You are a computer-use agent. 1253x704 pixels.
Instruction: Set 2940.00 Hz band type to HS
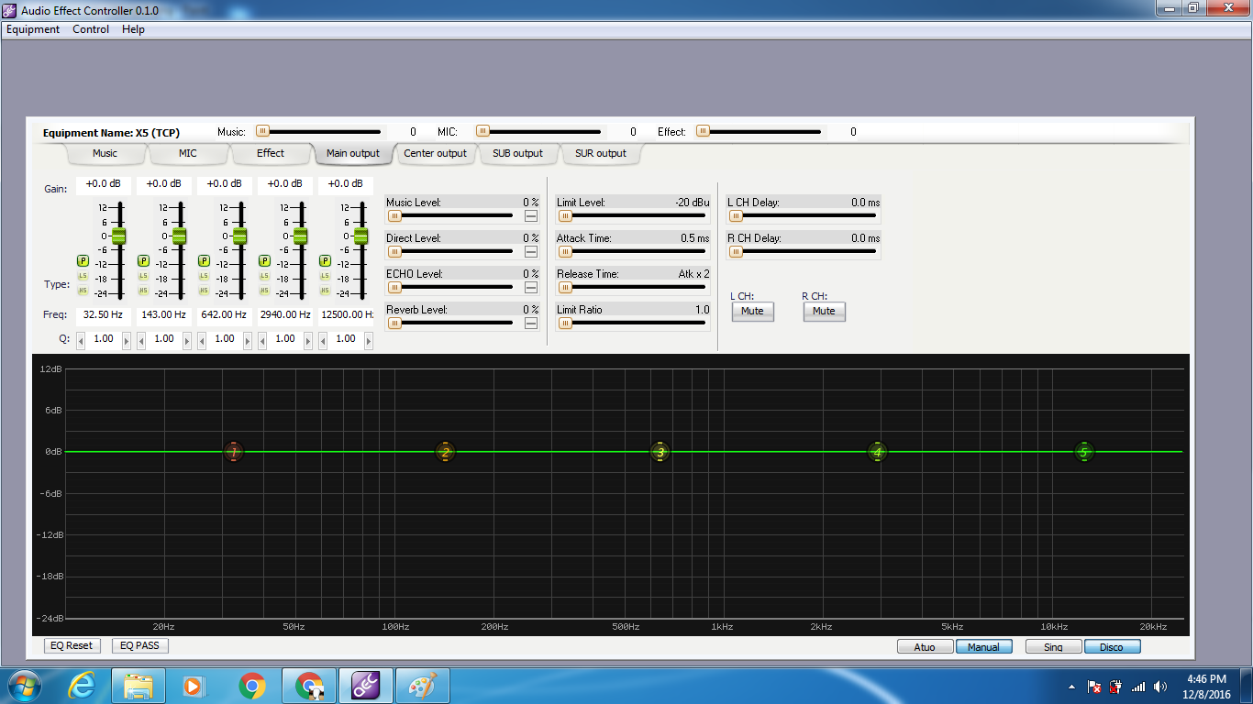click(264, 291)
